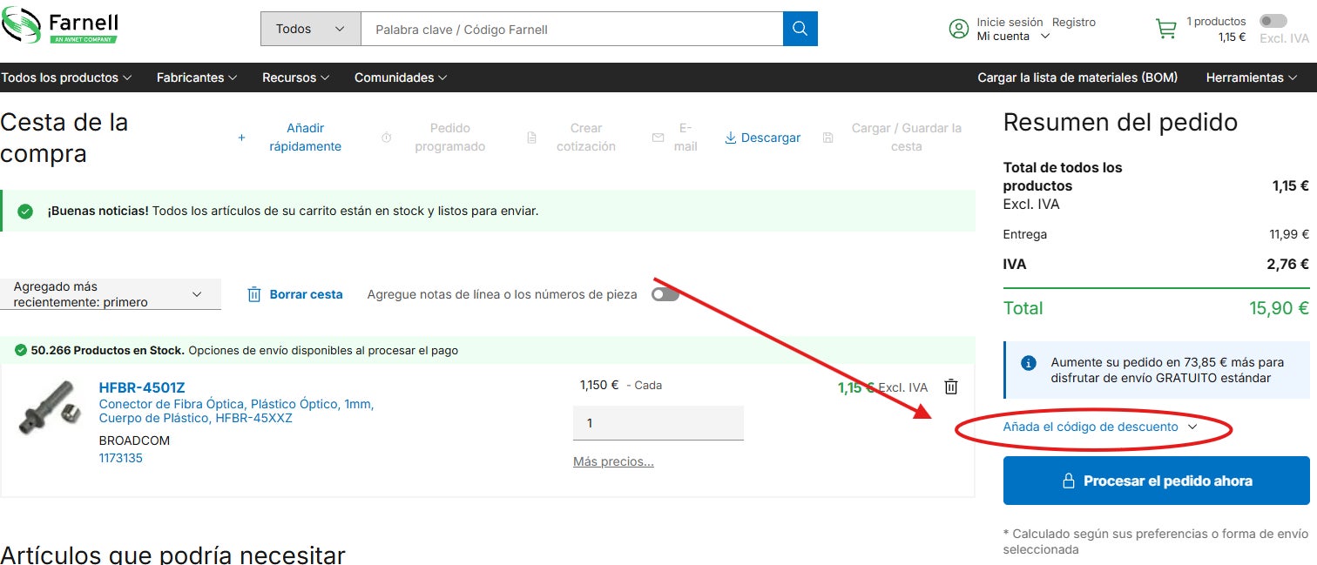The width and height of the screenshot is (1317, 565).
Task: Click the Entrega cost 11,99 €
Action: point(1289,234)
